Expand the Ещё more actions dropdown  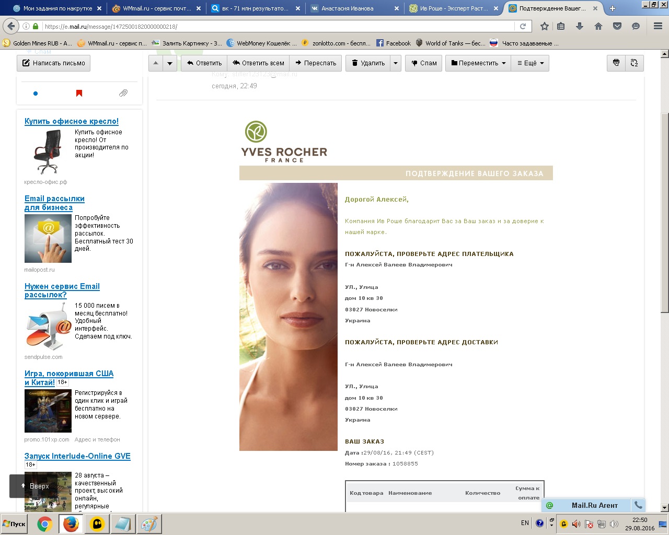(530, 63)
